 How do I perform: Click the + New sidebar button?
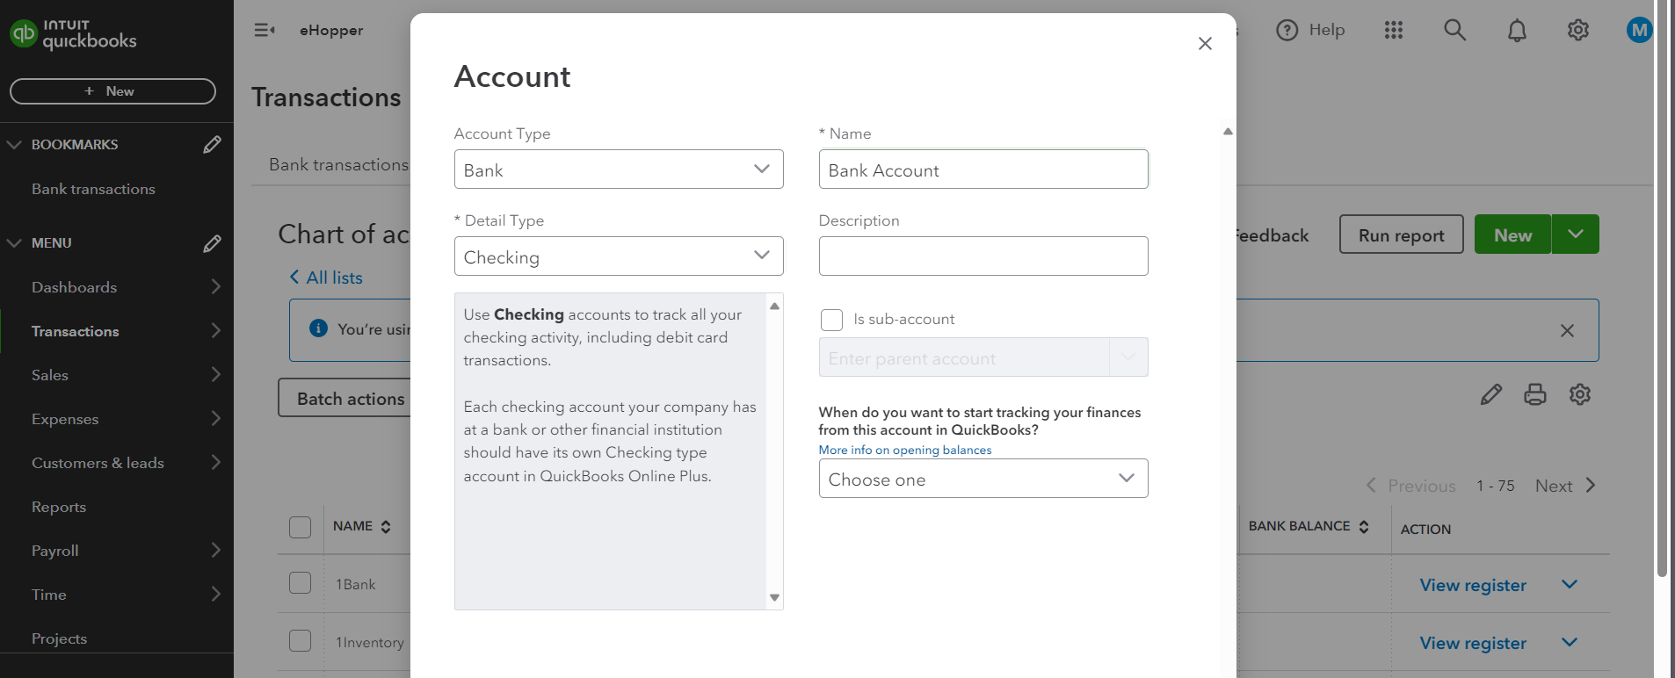[x=112, y=91]
